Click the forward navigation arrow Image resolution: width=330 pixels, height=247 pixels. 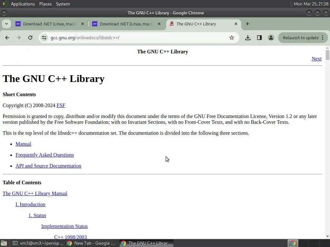coord(19,38)
